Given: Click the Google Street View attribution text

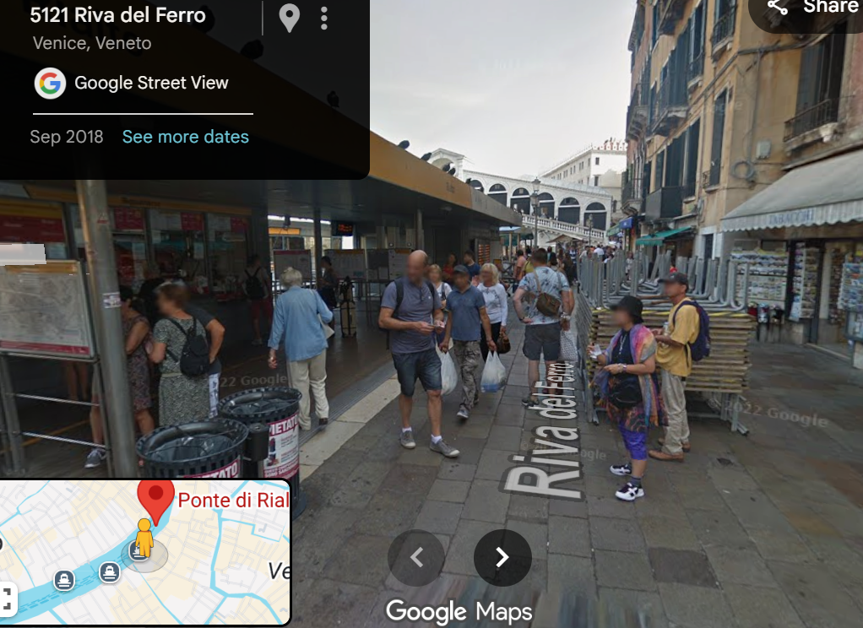Looking at the screenshot, I should pos(151,83).
